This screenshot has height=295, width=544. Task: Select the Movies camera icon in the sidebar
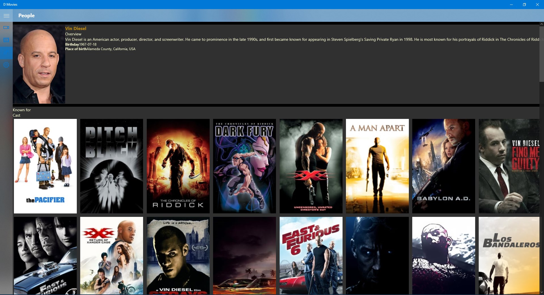pos(7,27)
